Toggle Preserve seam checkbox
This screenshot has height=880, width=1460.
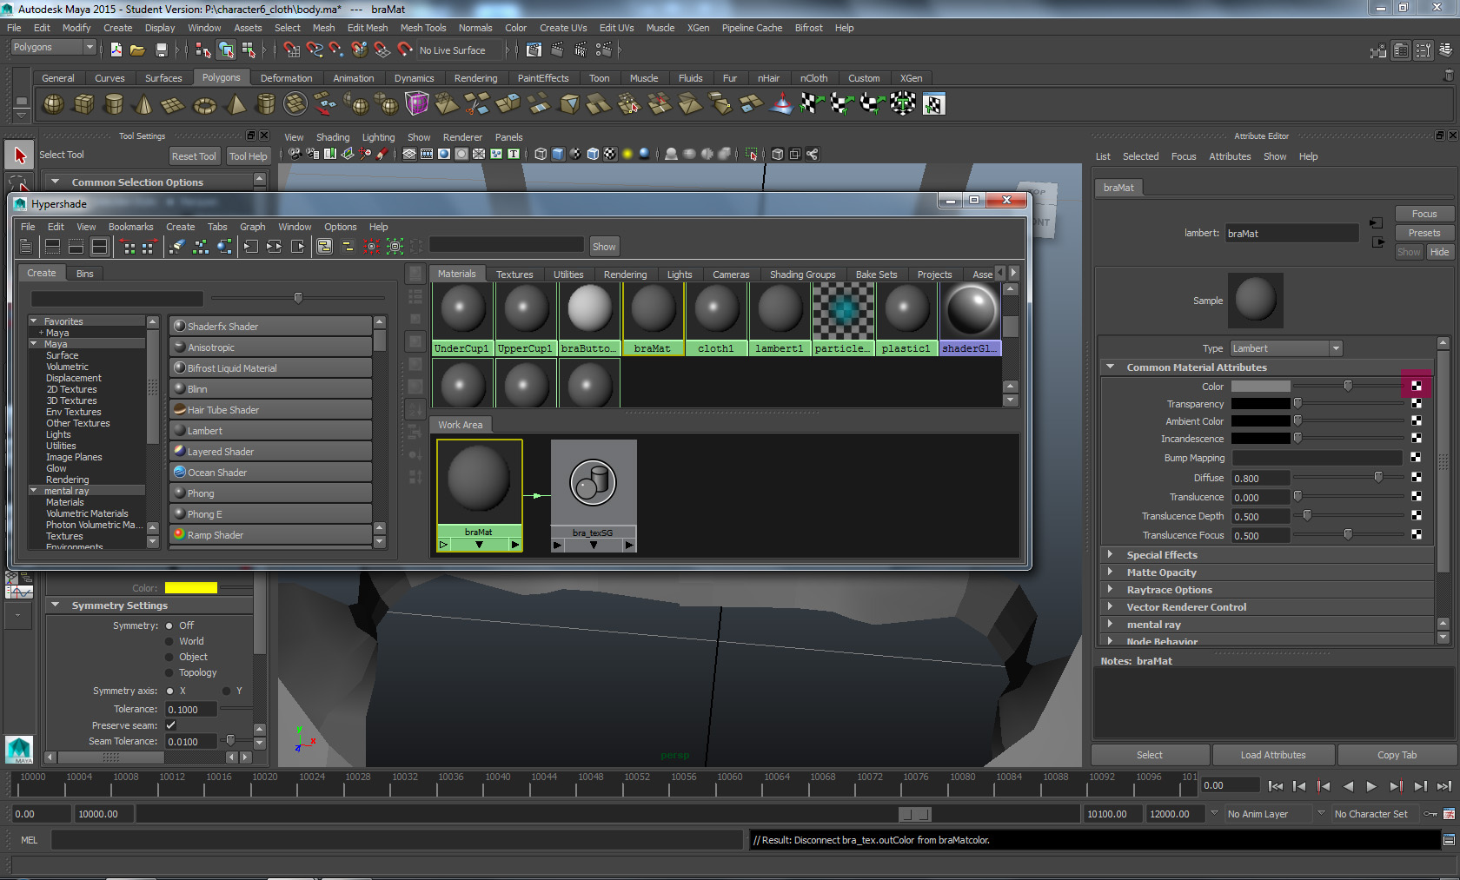pyautogui.click(x=170, y=725)
